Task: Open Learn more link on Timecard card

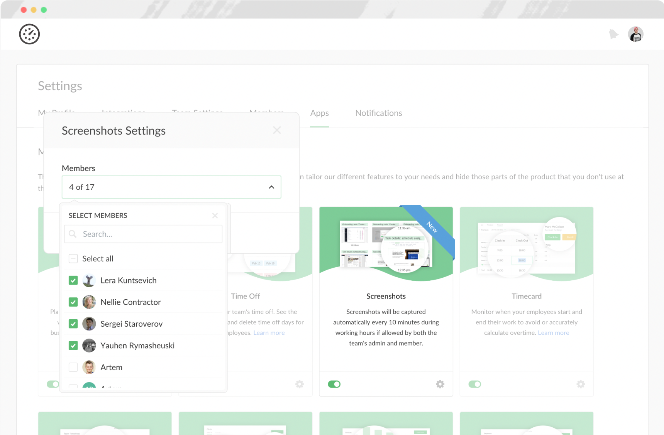Action: (x=554, y=333)
